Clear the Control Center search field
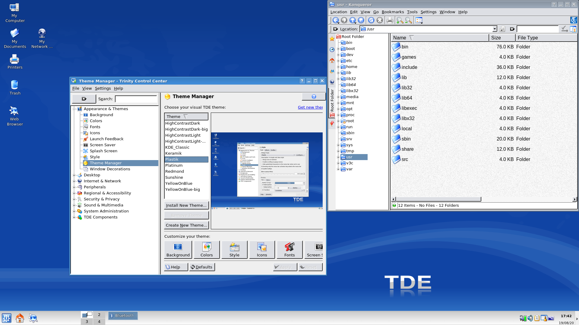Viewport: 579px width, 325px height. [84, 99]
